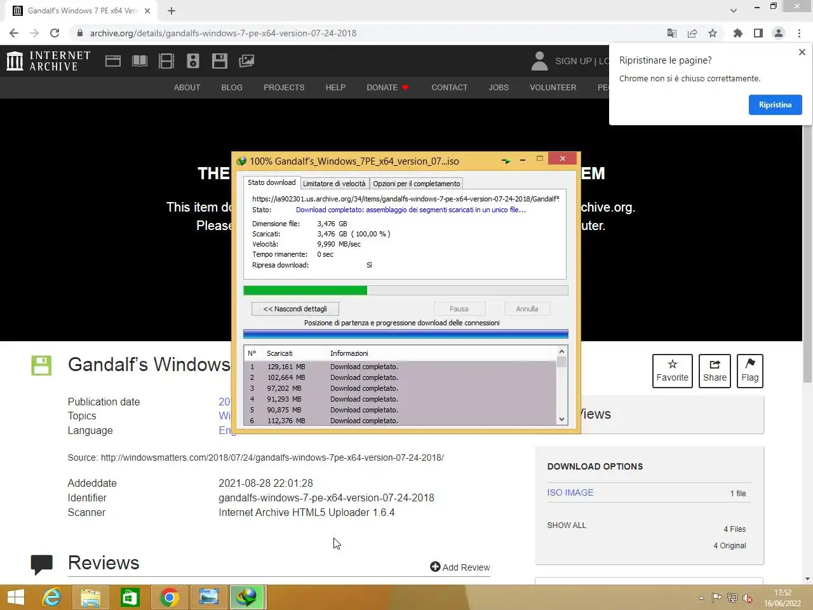This screenshot has width=813, height=610.
Task: Open the Chrome three-dot menu
Action: tap(799, 33)
